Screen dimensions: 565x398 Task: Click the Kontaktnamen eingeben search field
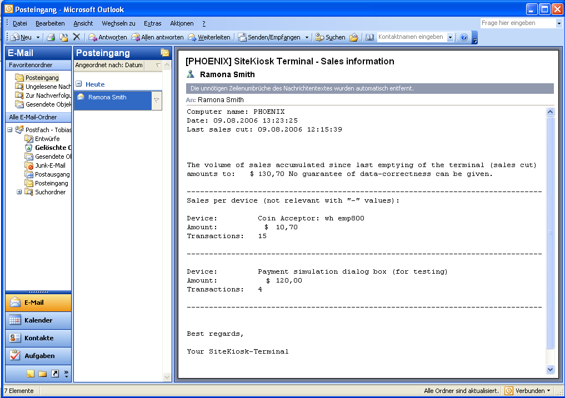pyautogui.click(x=411, y=37)
